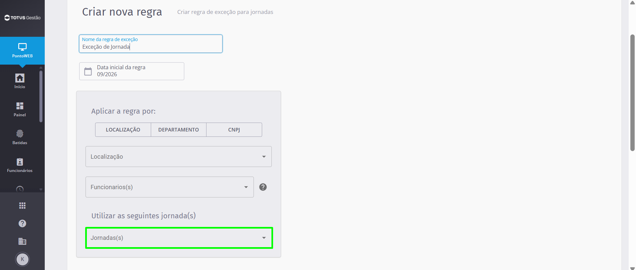Expand the Jornadas(s) dropdown
Screen dimensions: 636x270
(x=179, y=238)
